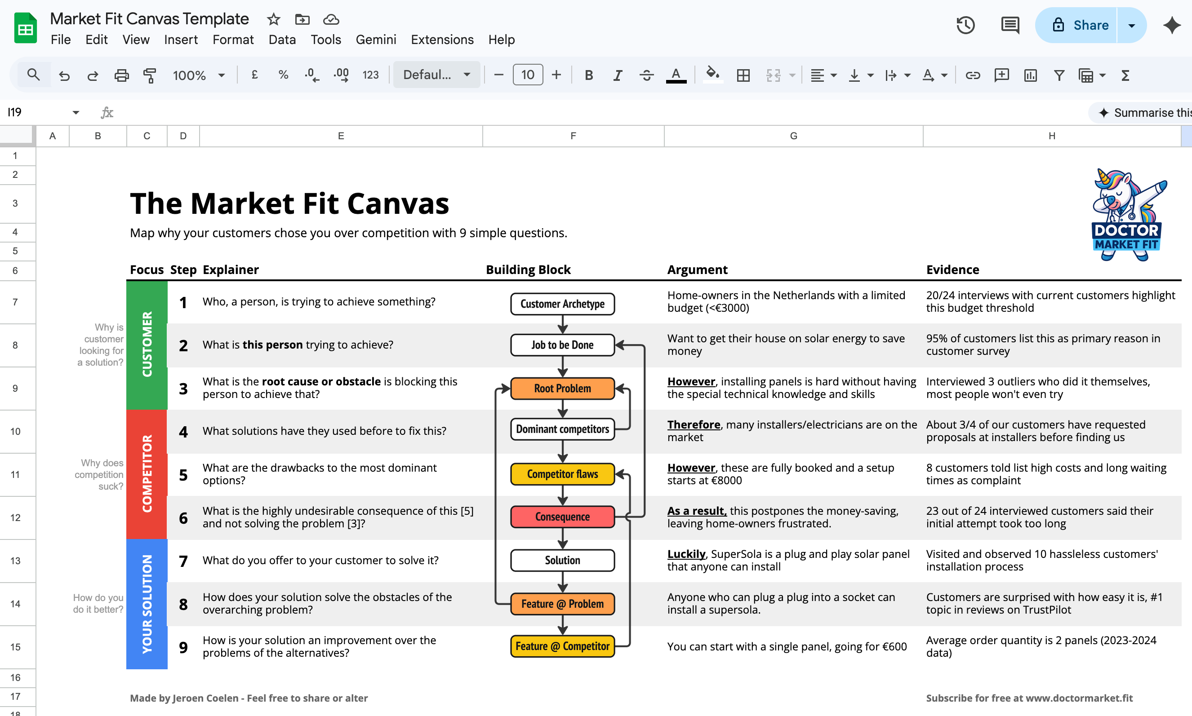Click the font size input field
The width and height of the screenshot is (1192, 716).
tap(527, 75)
